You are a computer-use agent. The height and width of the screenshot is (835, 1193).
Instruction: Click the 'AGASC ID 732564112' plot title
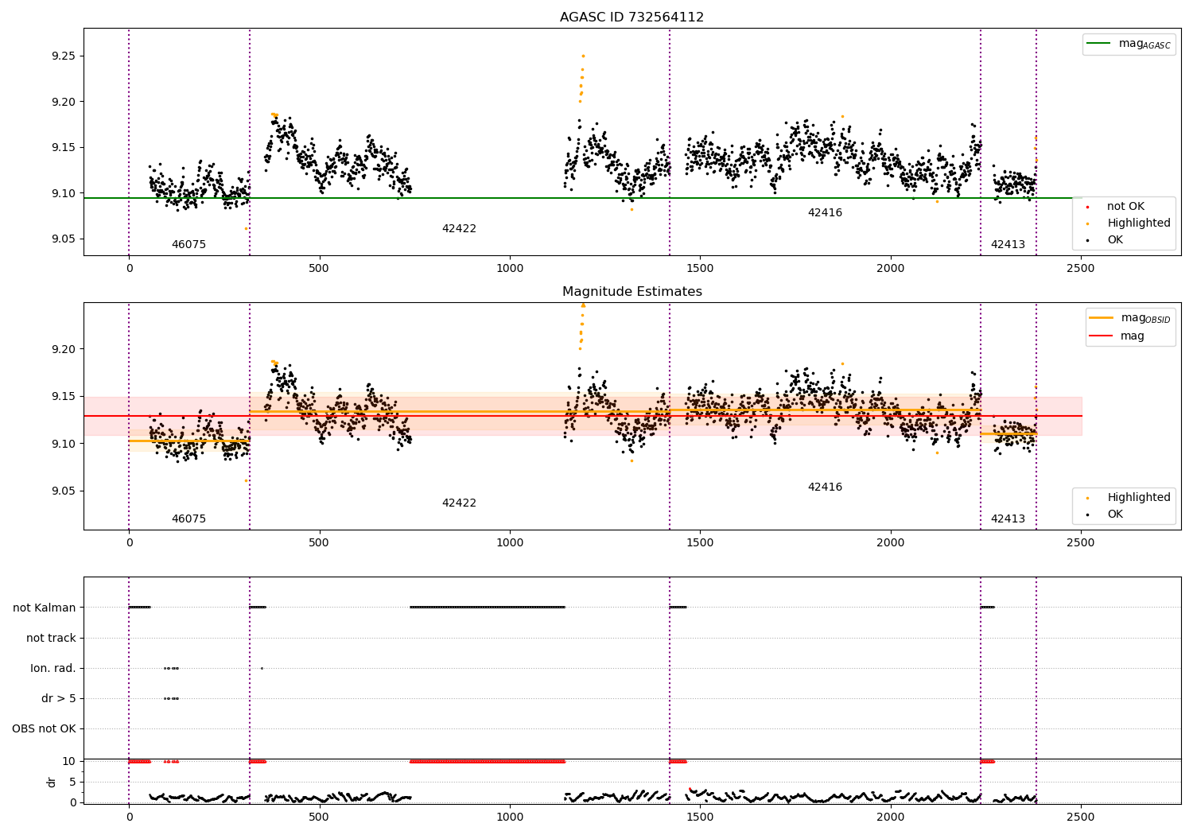point(631,17)
